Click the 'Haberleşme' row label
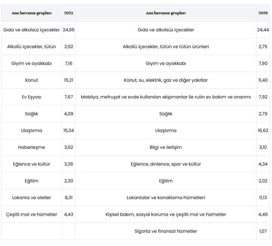272x246 pixels. click(32, 147)
